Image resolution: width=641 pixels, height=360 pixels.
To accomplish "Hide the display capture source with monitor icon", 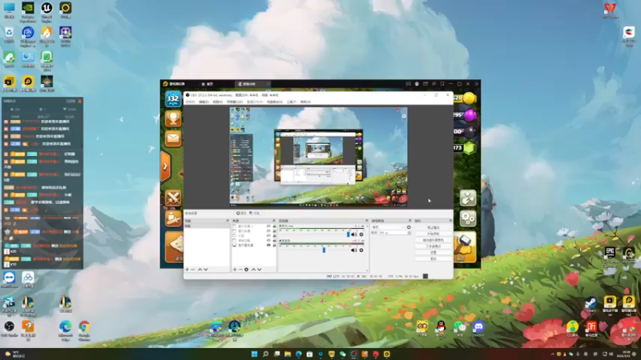I will tap(268, 246).
